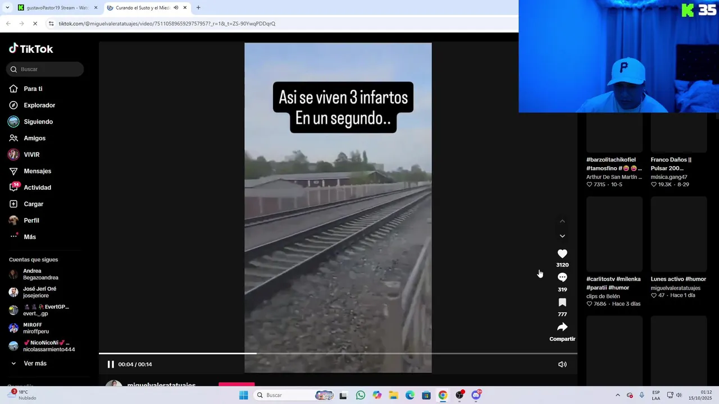Viewport: 719px width, 404px height.
Task: Click the ESP LAA language indicator
Action: point(656,395)
